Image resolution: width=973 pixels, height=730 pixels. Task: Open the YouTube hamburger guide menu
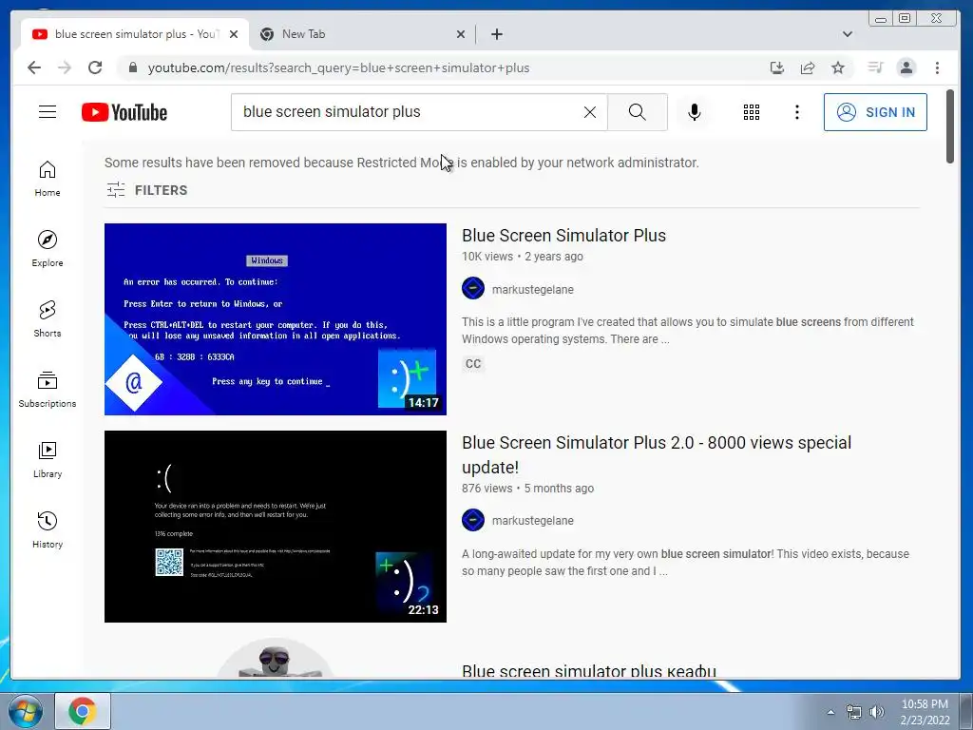48,112
